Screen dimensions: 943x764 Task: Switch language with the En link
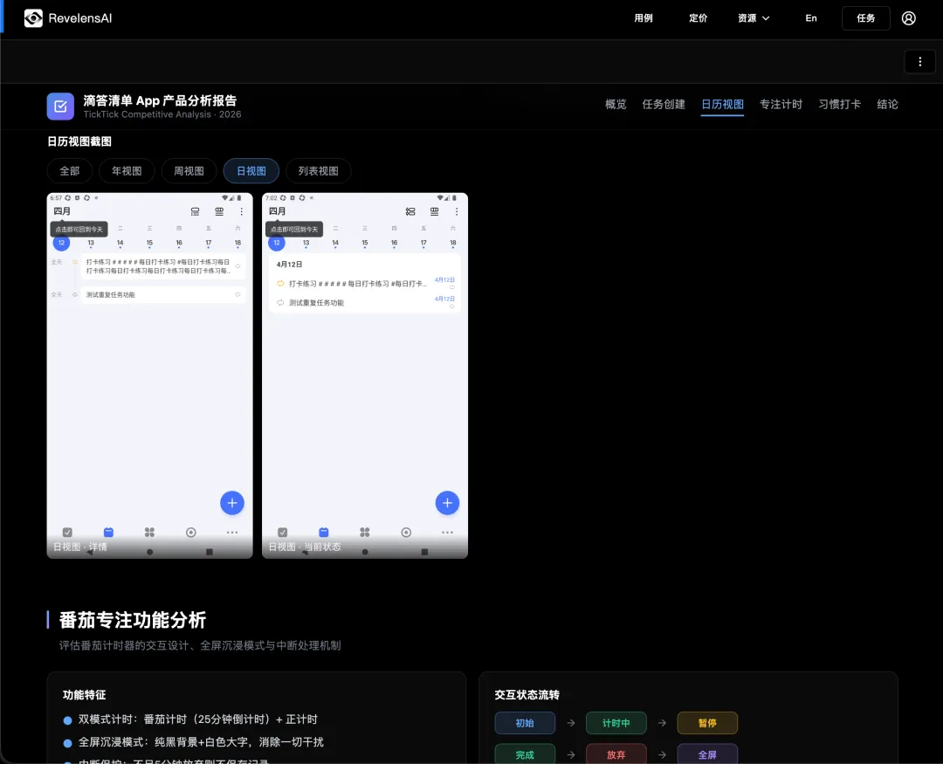[810, 18]
